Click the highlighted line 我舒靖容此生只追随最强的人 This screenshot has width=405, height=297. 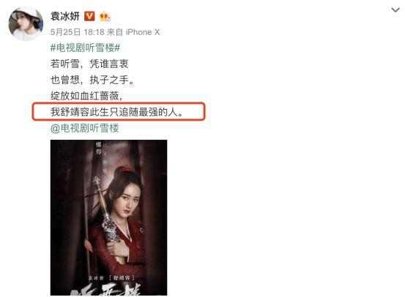[116, 112]
